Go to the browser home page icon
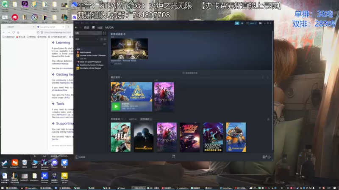Image resolution: width=339 pixels, height=190 pixels. pos(18,33)
